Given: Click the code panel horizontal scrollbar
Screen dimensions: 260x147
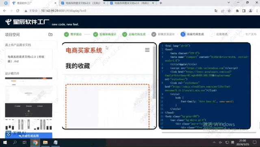Looking at the screenshot, I should (x=209, y=132).
